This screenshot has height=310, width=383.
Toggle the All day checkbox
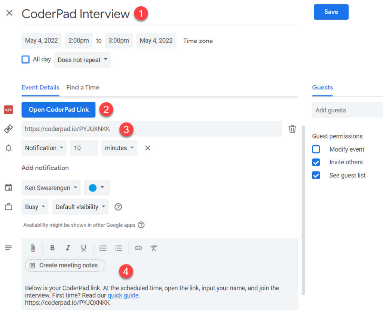25,59
